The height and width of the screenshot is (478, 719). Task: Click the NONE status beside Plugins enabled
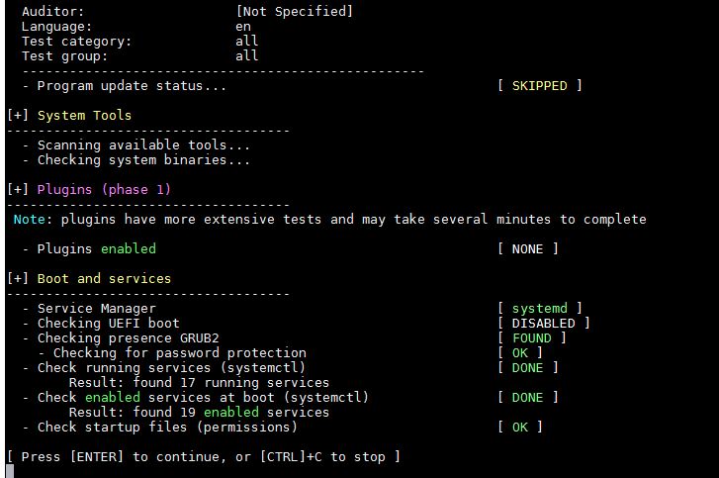[527, 249]
